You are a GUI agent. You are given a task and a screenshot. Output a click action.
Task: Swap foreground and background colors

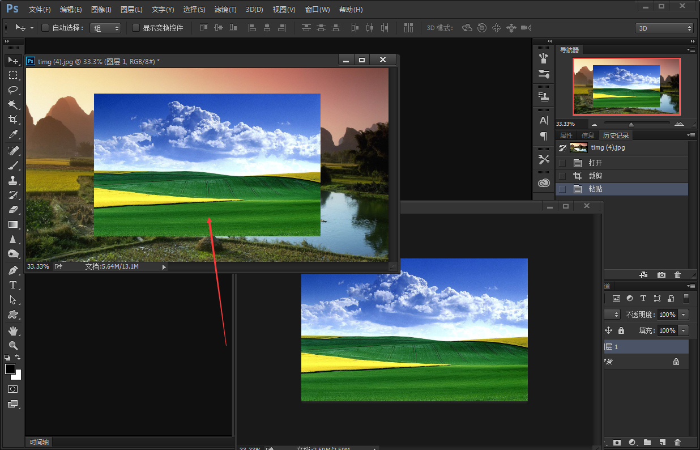18,357
